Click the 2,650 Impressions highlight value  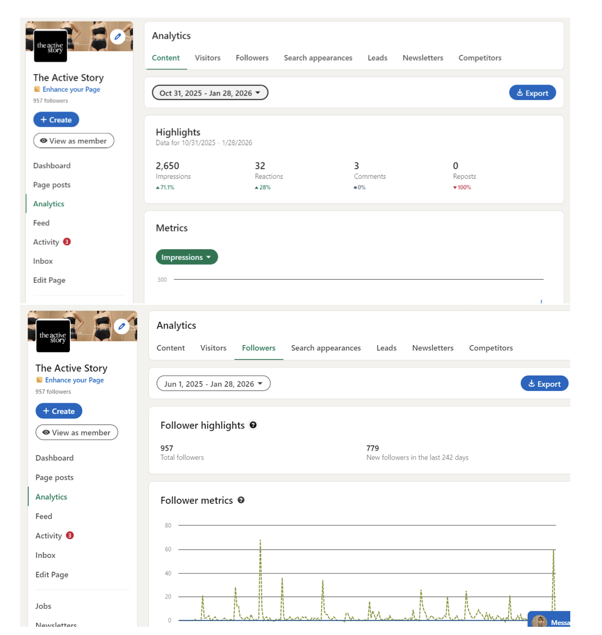tap(167, 166)
